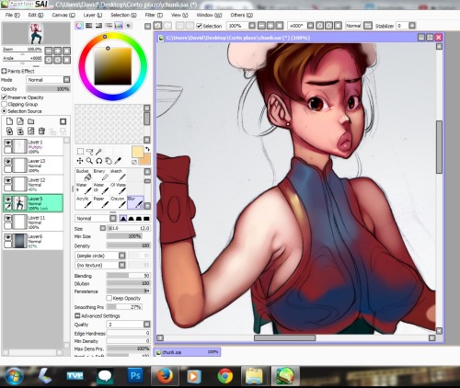Switch to the chunli.sai document tab

[187, 352]
